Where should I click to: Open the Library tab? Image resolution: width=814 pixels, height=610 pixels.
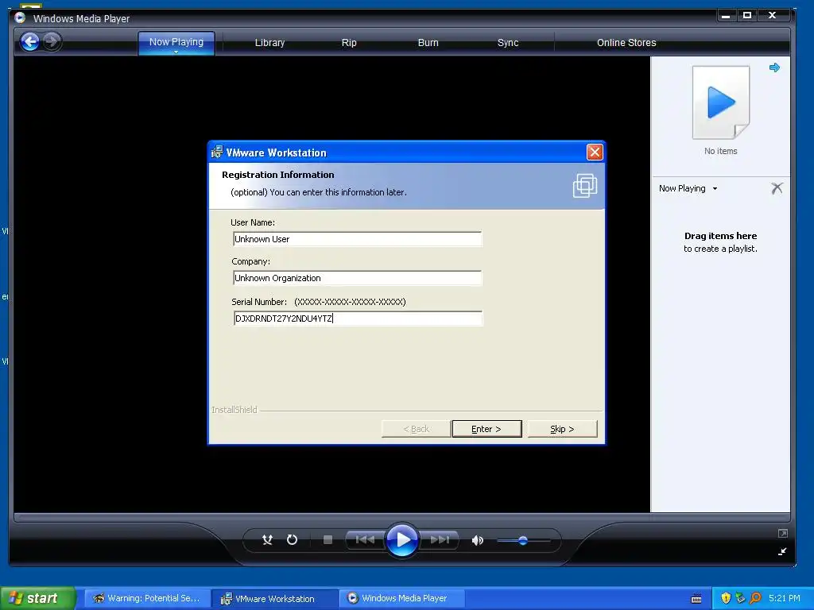click(269, 43)
